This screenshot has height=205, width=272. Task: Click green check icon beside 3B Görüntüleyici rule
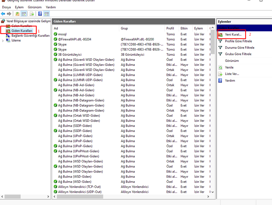(x=56, y=54)
